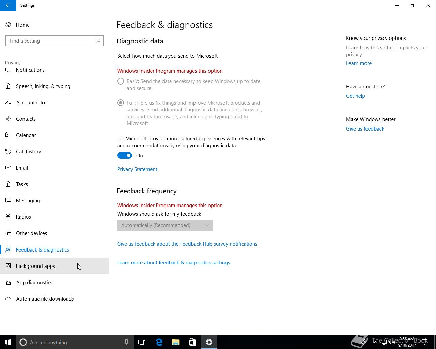Click the Other devices icon

coord(8,233)
